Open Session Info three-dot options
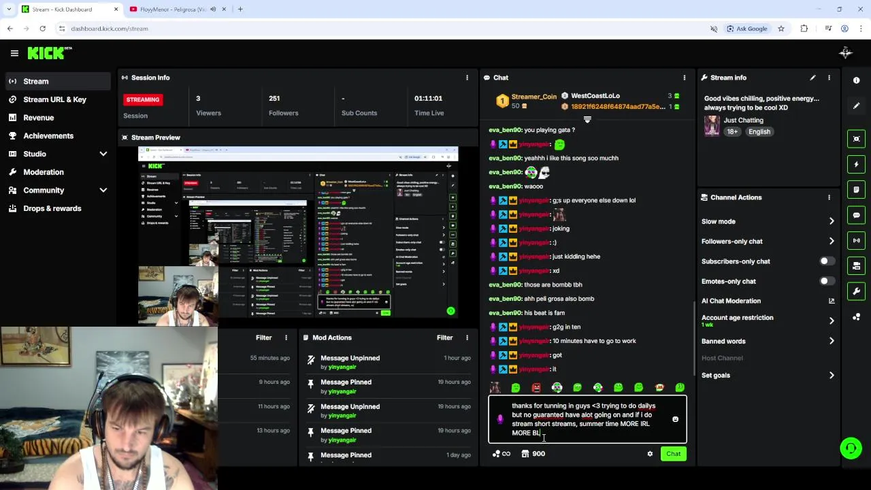 467,78
